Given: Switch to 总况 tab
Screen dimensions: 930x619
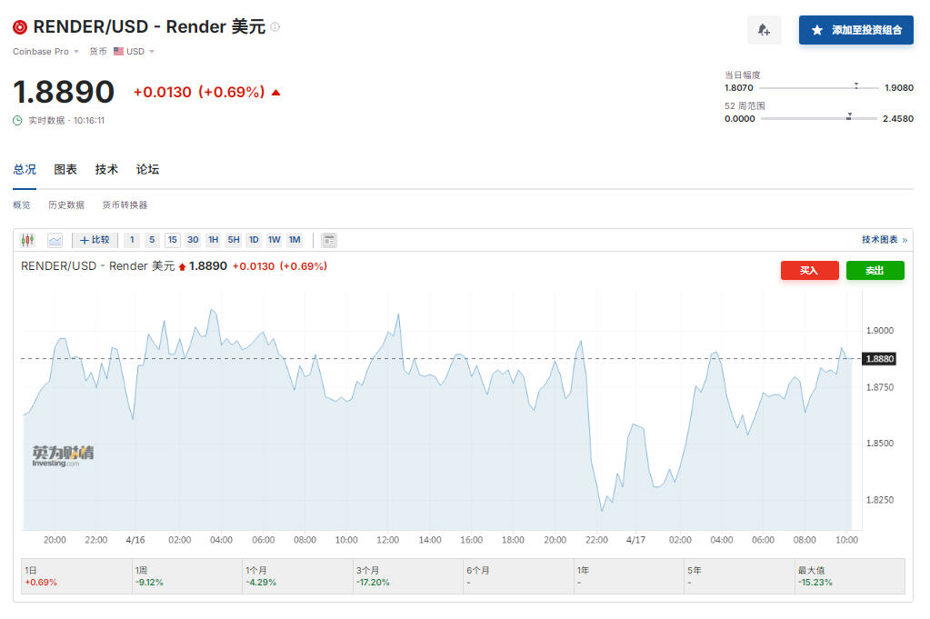Looking at the screenshot, I should tap(25, 170).
